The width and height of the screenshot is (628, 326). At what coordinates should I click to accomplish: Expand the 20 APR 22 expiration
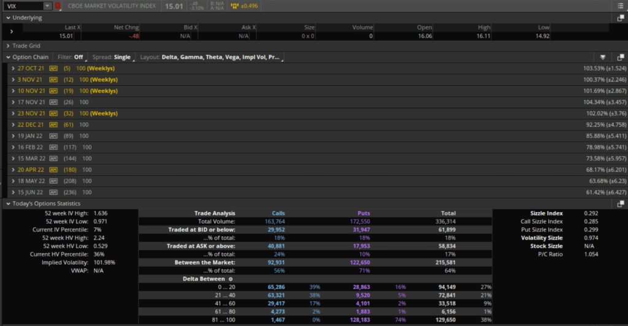pyautogui.click(x=13, y=170)
